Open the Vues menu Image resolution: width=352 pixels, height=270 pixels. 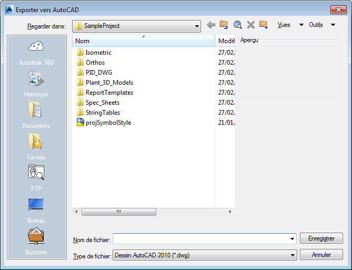click(x=284, y=25)
